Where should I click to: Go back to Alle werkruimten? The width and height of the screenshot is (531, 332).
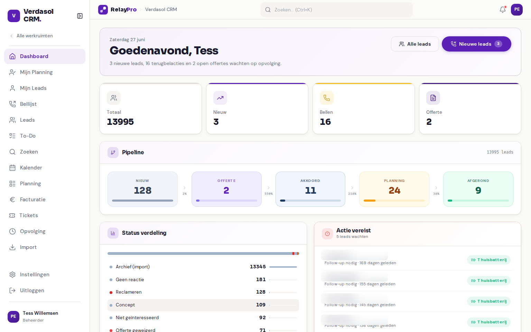[x=31, y=36]
